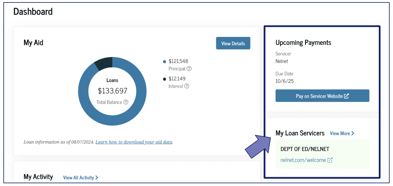
Task: Click the dark Interest segment of donut chart
Action: [x=104, y=63]
